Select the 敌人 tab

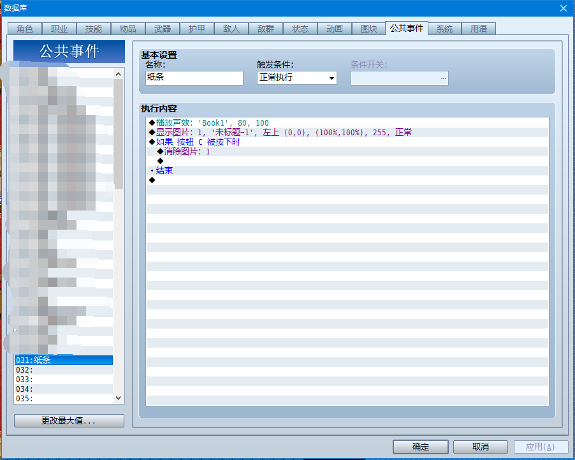click(231, 29)
